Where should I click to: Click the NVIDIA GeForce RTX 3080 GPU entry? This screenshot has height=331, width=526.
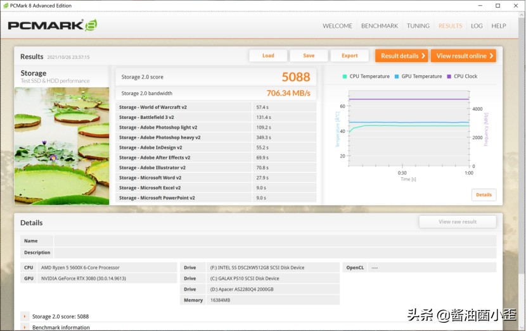click(x=84, y=278)
